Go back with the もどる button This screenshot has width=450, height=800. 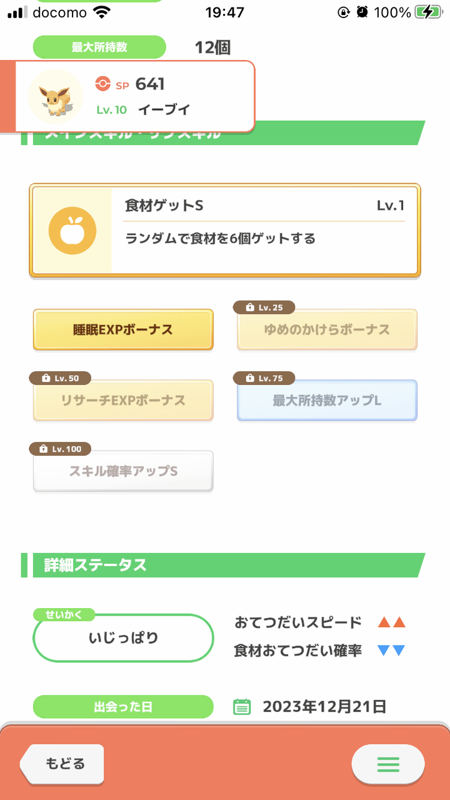62,764
